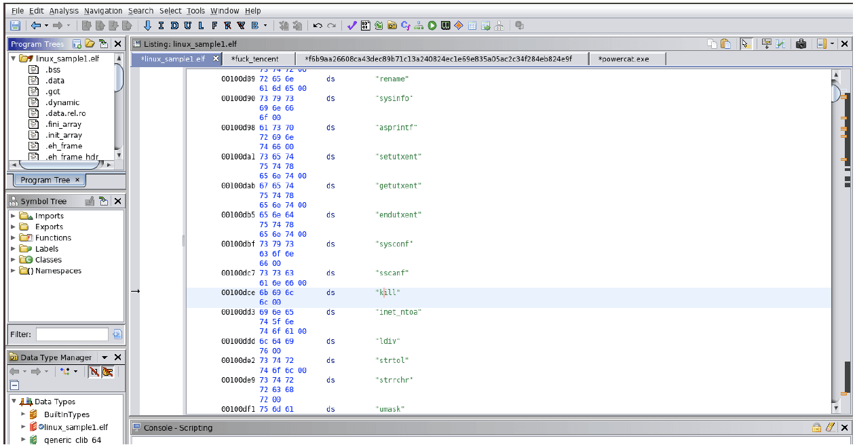Viewport: 855px width, 445px height.
Task: Click the Save program icon in toolbar
Action: pyautogui.click(x=15, y=26)
